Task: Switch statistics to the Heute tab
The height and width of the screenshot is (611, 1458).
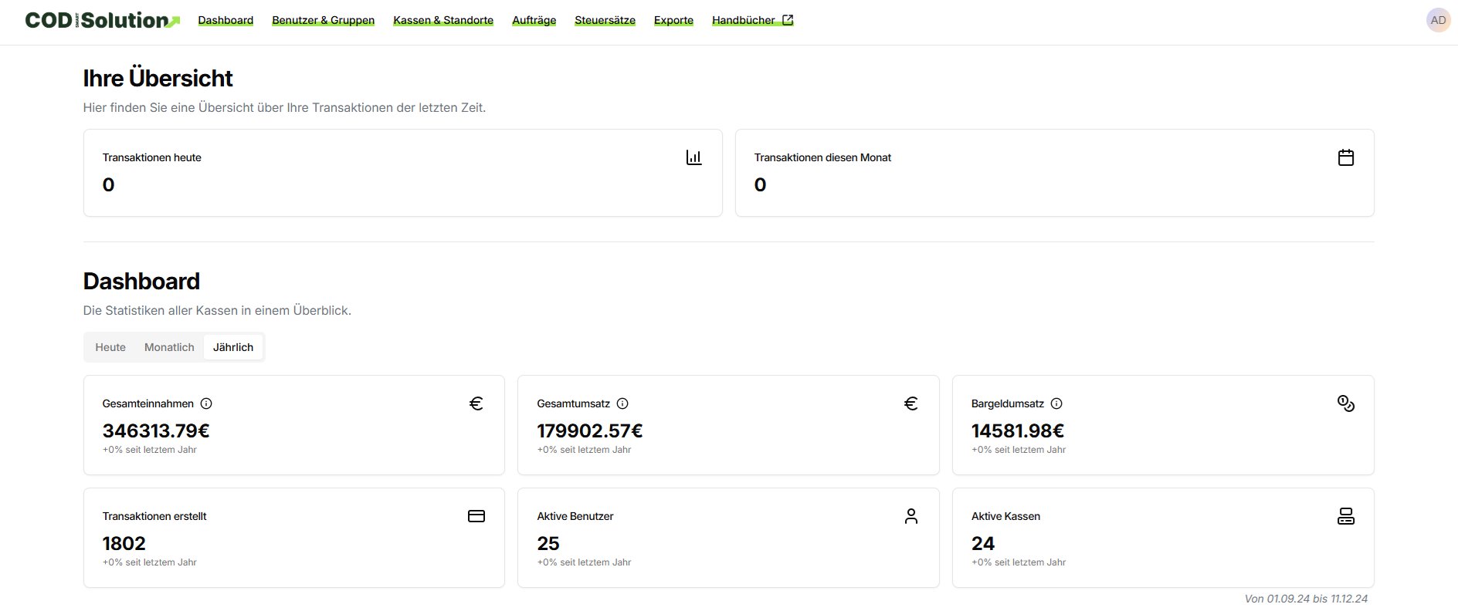Action: coord(110,347)
